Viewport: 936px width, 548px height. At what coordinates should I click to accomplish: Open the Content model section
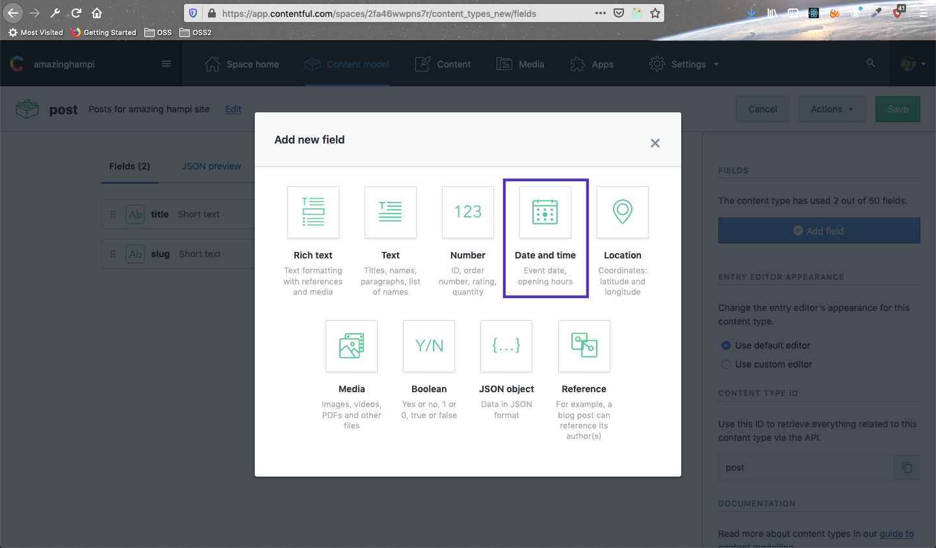347,64
